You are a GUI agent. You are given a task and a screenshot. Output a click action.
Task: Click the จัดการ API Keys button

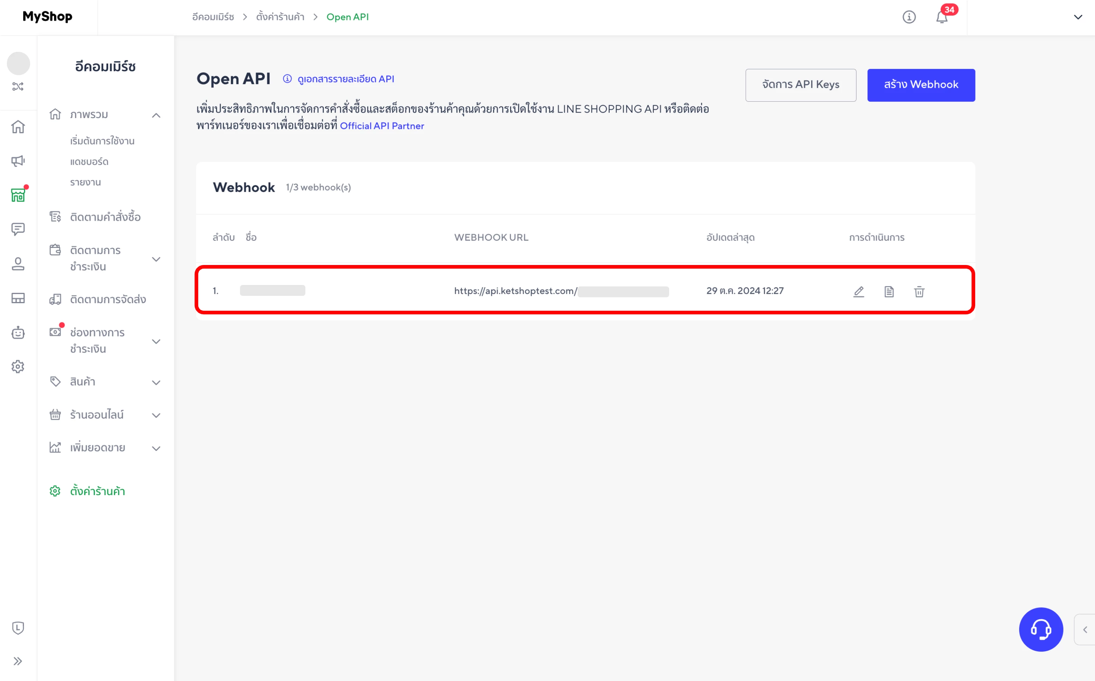[801, 85]
